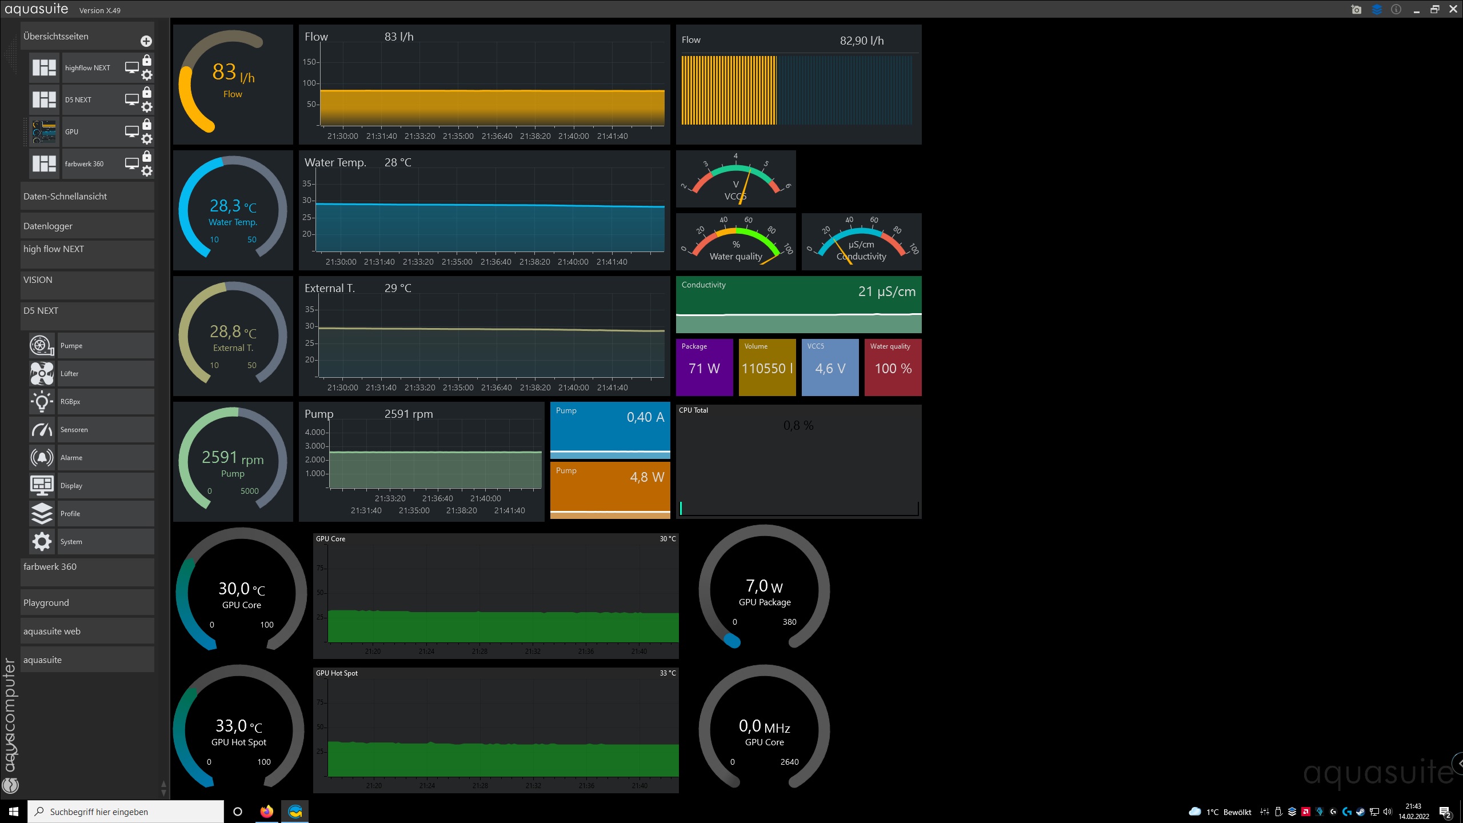The height and width of the screenshot is (823, 1463).
Task: Open the Pumpe section icon
Action: pos(42,346)
